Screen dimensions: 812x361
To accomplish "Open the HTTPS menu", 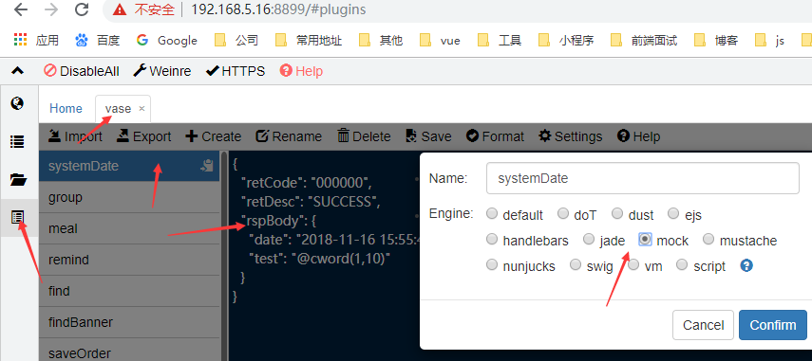I will pyautogui.click(x=236, y=71).
